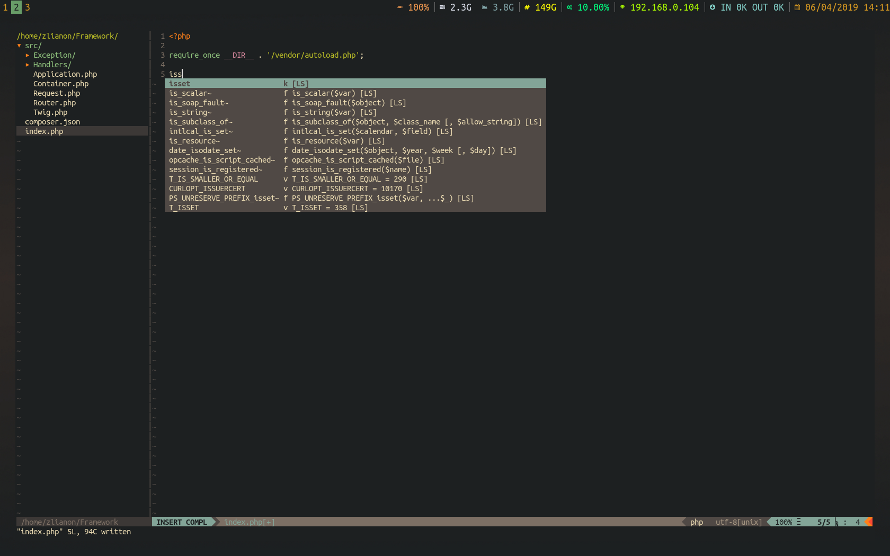Click the CPU load icon showing 10.00%
The image size is (890, 556).
click(x=569, y=7)
